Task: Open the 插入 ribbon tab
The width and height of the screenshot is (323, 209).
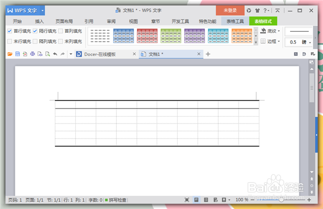Action: click(39, 21)
